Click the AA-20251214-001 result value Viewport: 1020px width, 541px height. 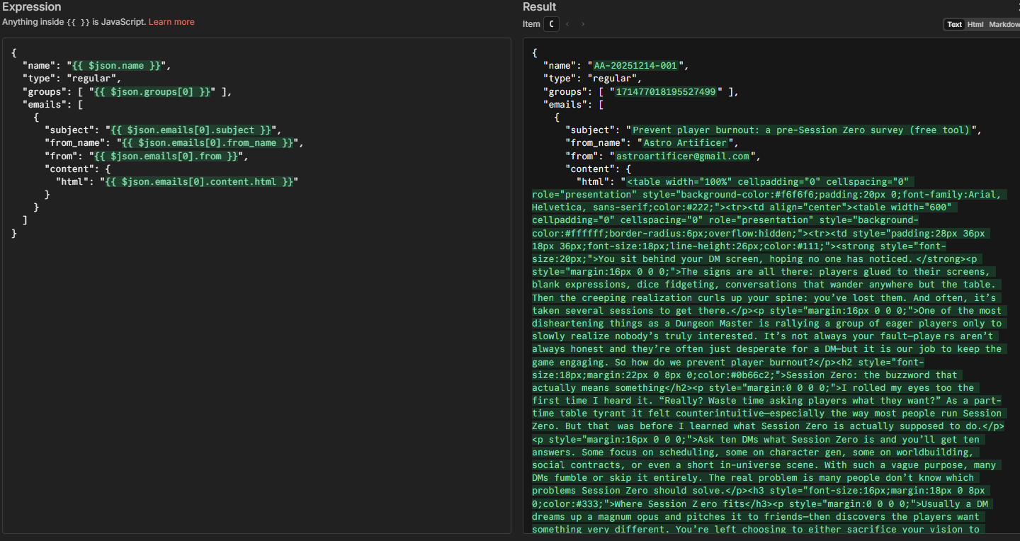point(635,66)
